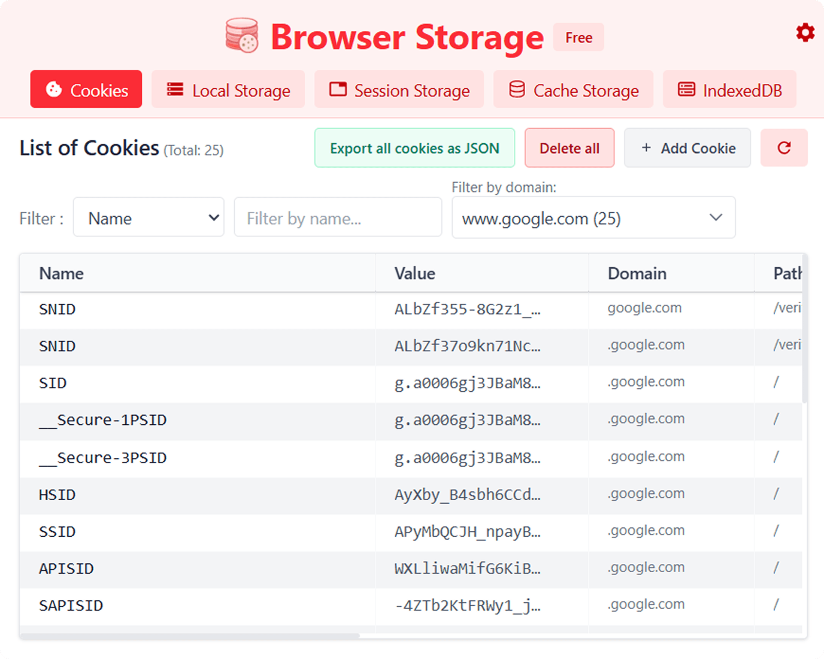Click the Browser Storage database logo

242,36
